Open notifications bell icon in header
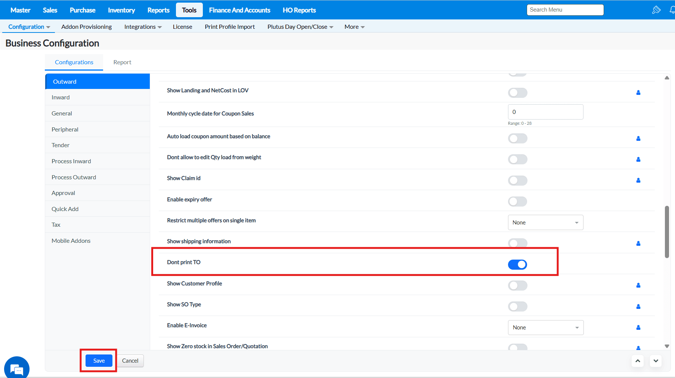This screenshot has width=675, height=378. pyautogui.click(x=672, y=10)
